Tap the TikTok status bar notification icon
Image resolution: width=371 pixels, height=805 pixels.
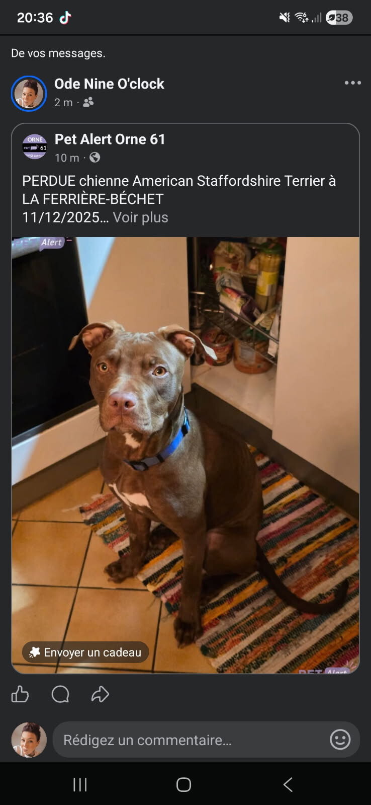click(65, 18)
